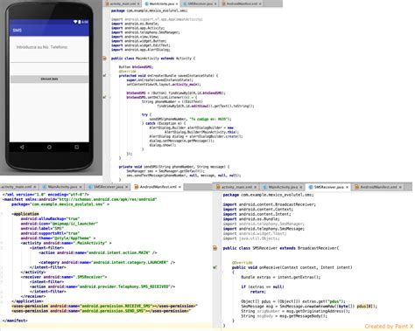This screenshot has height=331, width=415.
Task: Click the closing '</manifest>' tag
Action: coord(15,321)
